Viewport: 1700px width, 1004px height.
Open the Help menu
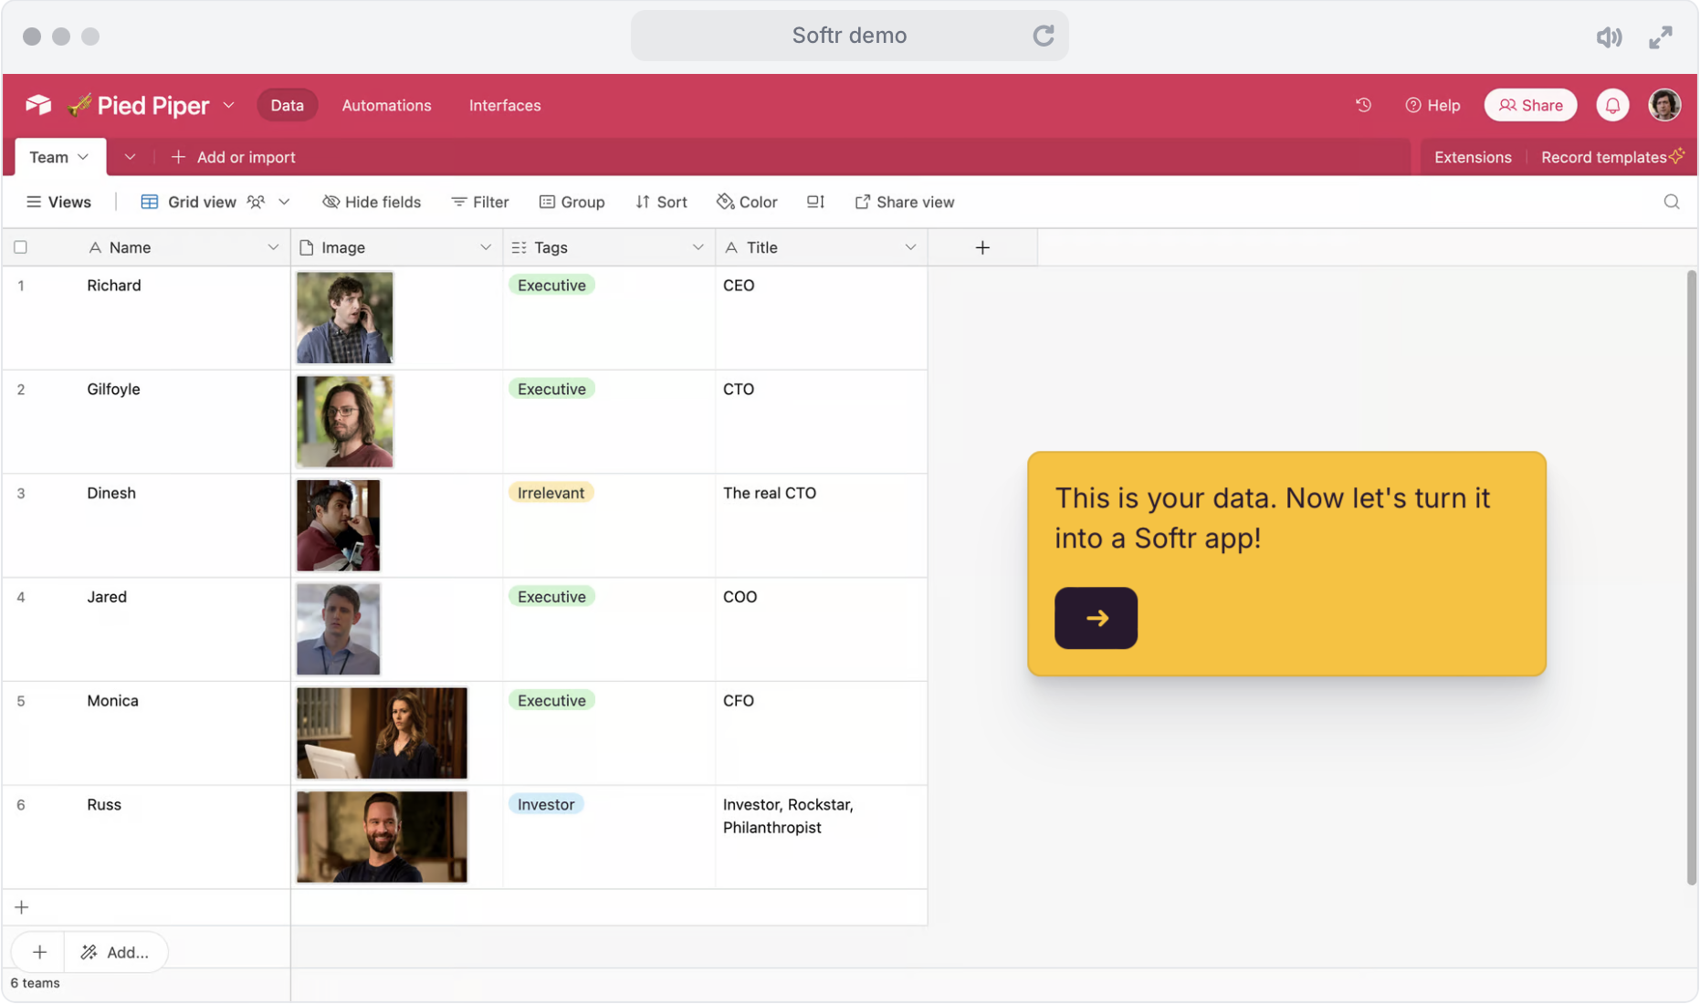(1432, 105)
